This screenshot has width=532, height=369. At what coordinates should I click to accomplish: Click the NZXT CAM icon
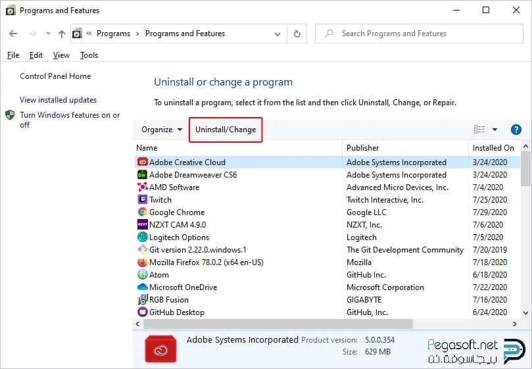[142, 225]
